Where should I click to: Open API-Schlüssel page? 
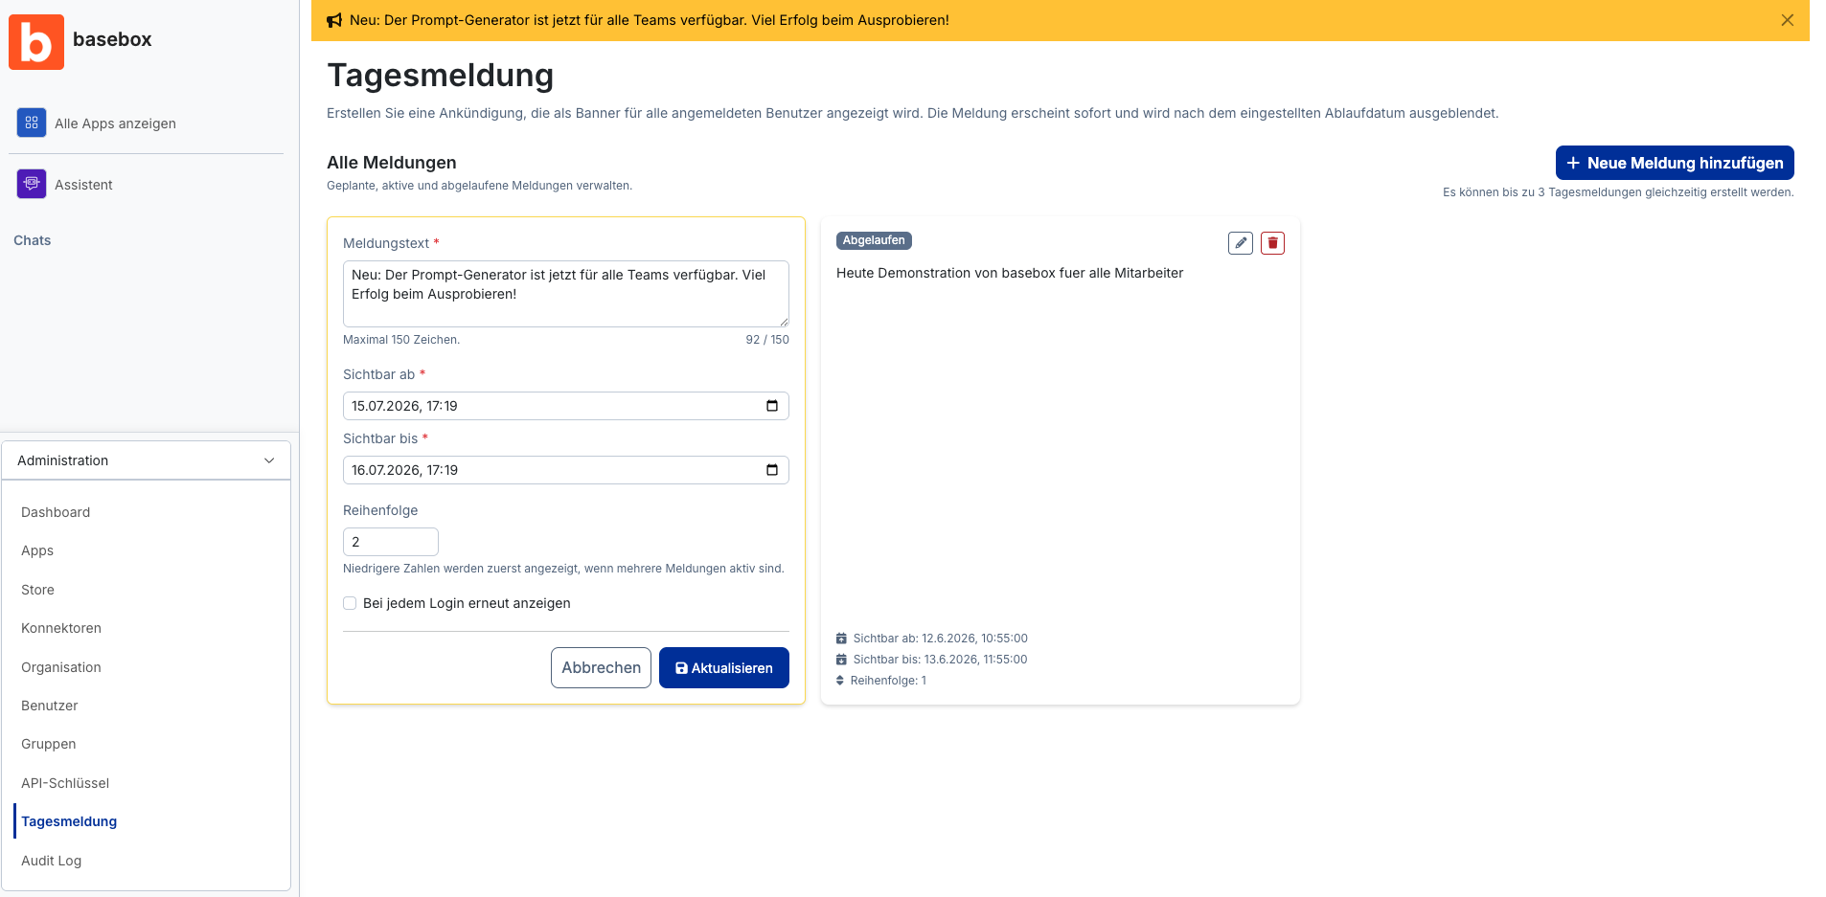click(65, 783)
